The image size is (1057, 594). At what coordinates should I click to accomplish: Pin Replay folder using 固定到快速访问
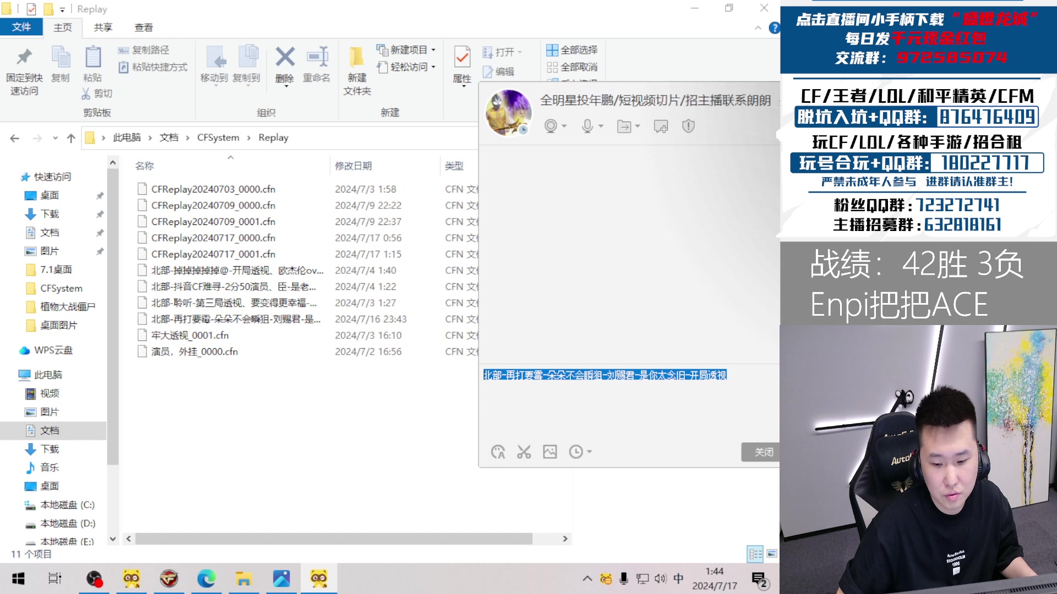[x=23, y=69]
